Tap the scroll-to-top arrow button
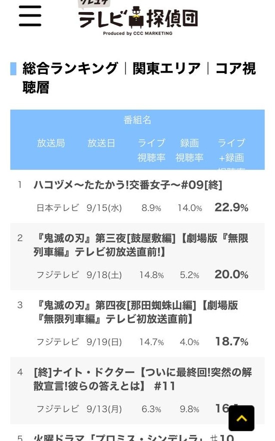The height and width of the screenshot is (441, 275). 241,418
